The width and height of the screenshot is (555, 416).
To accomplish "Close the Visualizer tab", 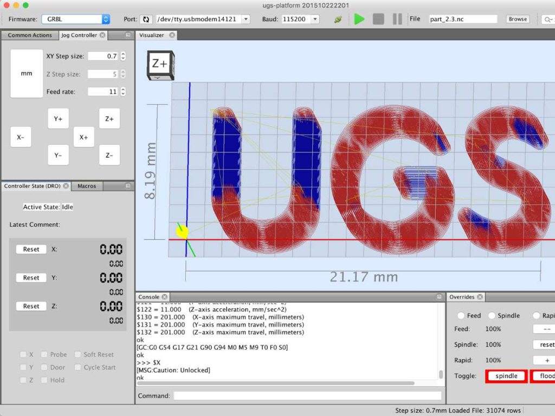I will (x=172, y=35).
